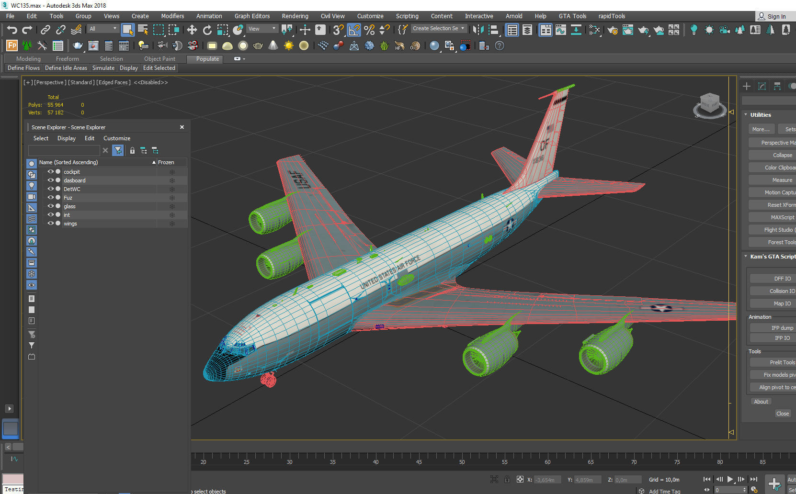The width and height of the screenshot is (796, 494).
Task: Close the Scene Explorer panel
Action: click(x=182, y=127)
